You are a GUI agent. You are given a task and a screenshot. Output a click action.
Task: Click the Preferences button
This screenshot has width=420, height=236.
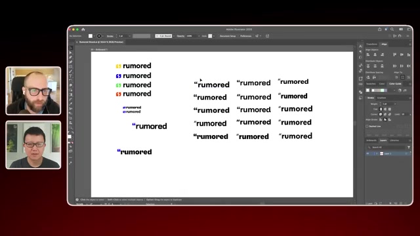coord(245,36)
